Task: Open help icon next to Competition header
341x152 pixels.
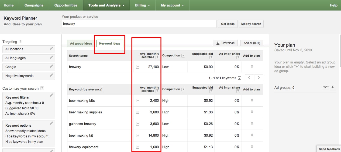Action: tap(183, 56)
